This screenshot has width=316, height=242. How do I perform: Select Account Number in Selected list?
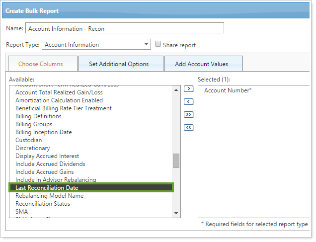(x=228, y=90)
